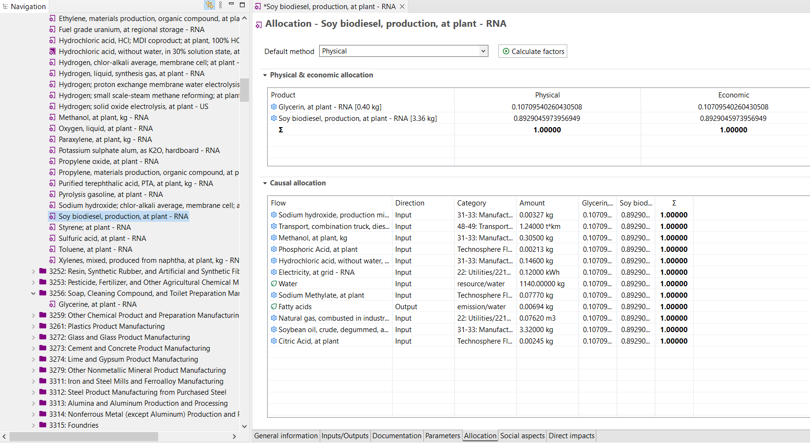Select the Water elementary flow icon
Viewport: 810px width, 443px height.
pyautogui.click(x=274, y=284)
